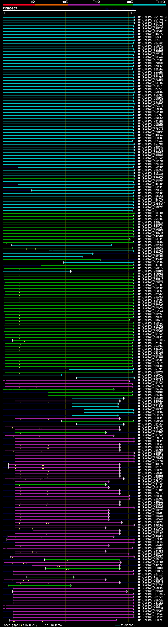The width and height of the screenshot is (168, 627).
Task: Select hit UniRef100_B2B1K4
Action: pos(151,568)
